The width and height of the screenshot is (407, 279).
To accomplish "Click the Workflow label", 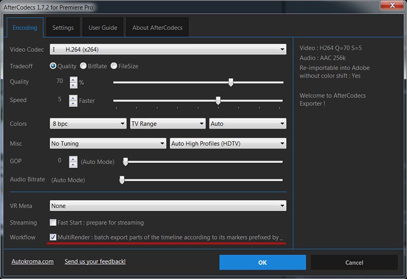I will 22,237.
